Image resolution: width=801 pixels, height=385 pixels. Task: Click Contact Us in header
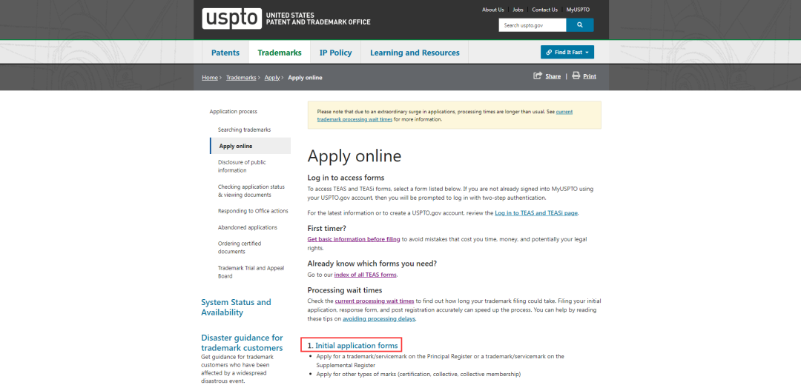click(x=544, y=10)
